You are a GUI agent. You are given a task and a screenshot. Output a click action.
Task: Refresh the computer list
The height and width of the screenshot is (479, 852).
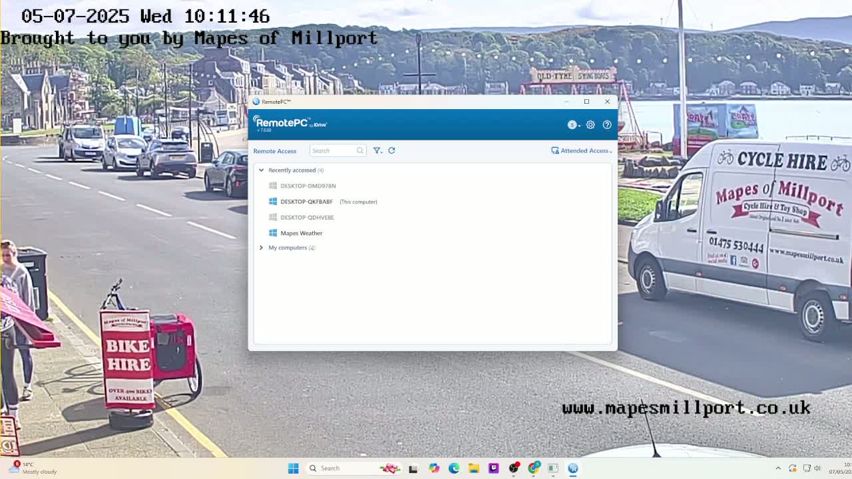click(391, 150)
